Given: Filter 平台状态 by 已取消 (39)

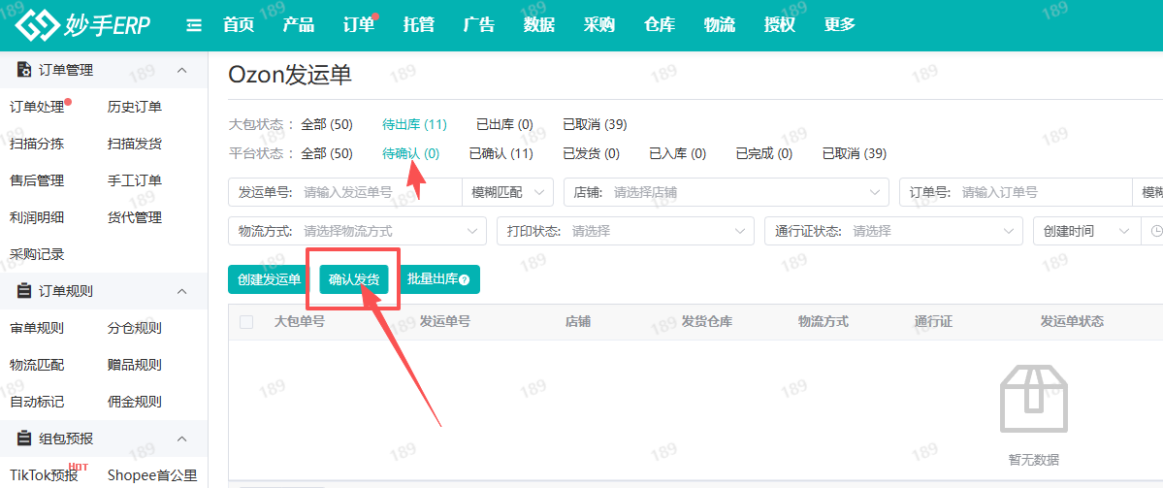Looking at the screenshot, I should click(x=855, y=153).
